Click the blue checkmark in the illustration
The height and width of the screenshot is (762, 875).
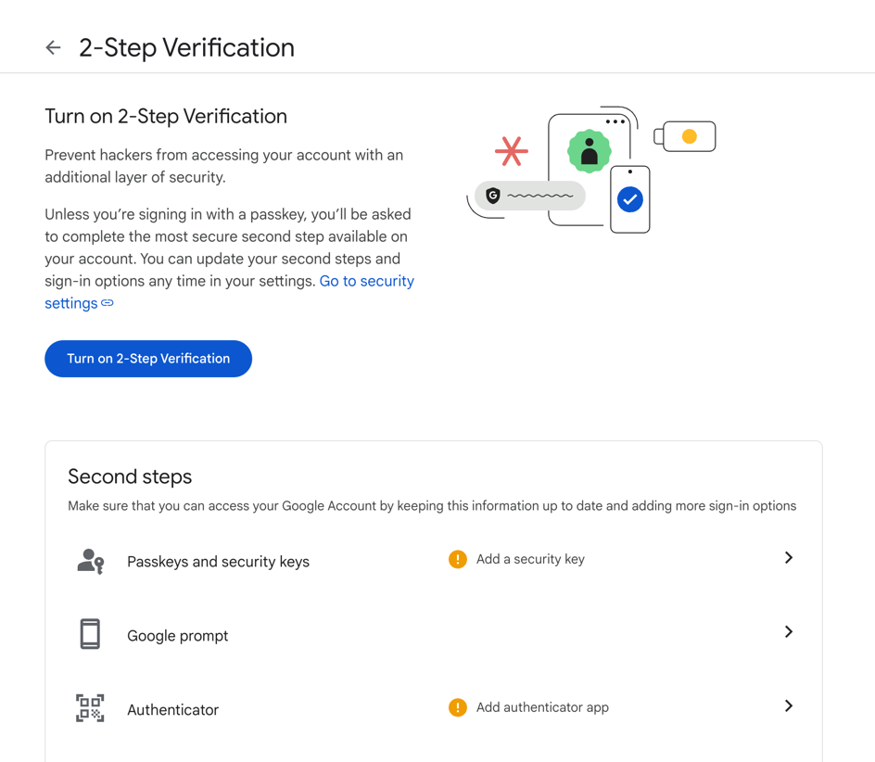tap(629, 198)
